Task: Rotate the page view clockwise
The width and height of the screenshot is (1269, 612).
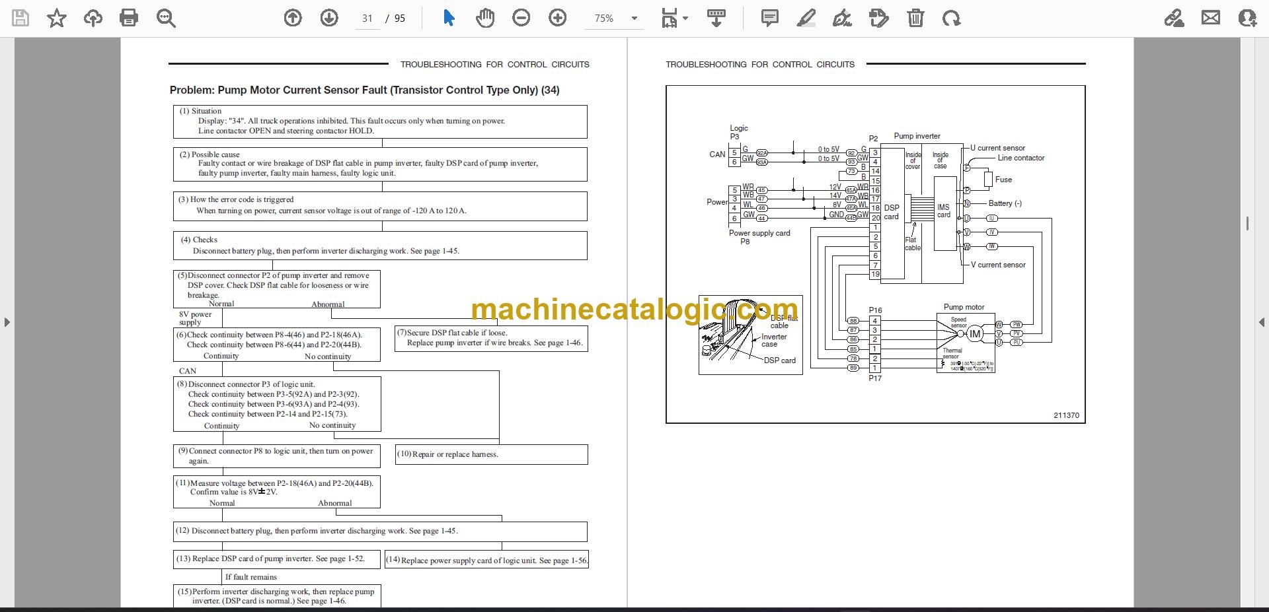Action: coord(952,18)
